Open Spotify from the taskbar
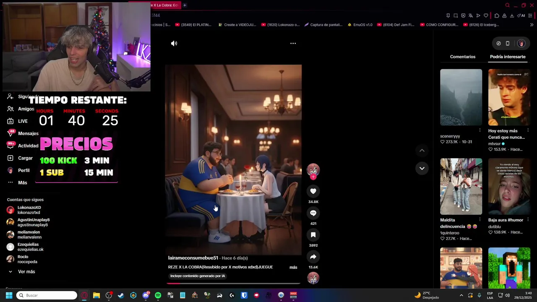The image size is (537, 302). pos(158,295)
